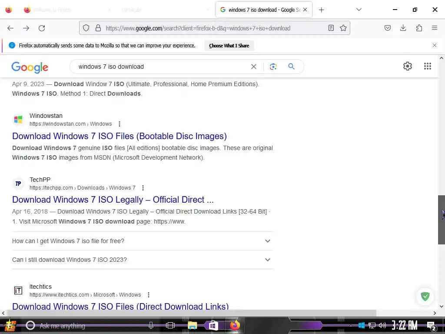
Task: Open the Windows Start menu
Action: pos(10,326)
